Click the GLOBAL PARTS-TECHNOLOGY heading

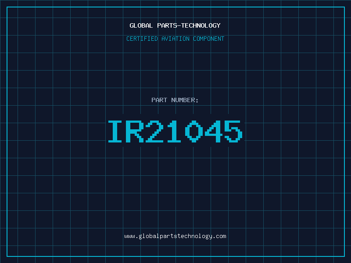click(x=175, y=25)
